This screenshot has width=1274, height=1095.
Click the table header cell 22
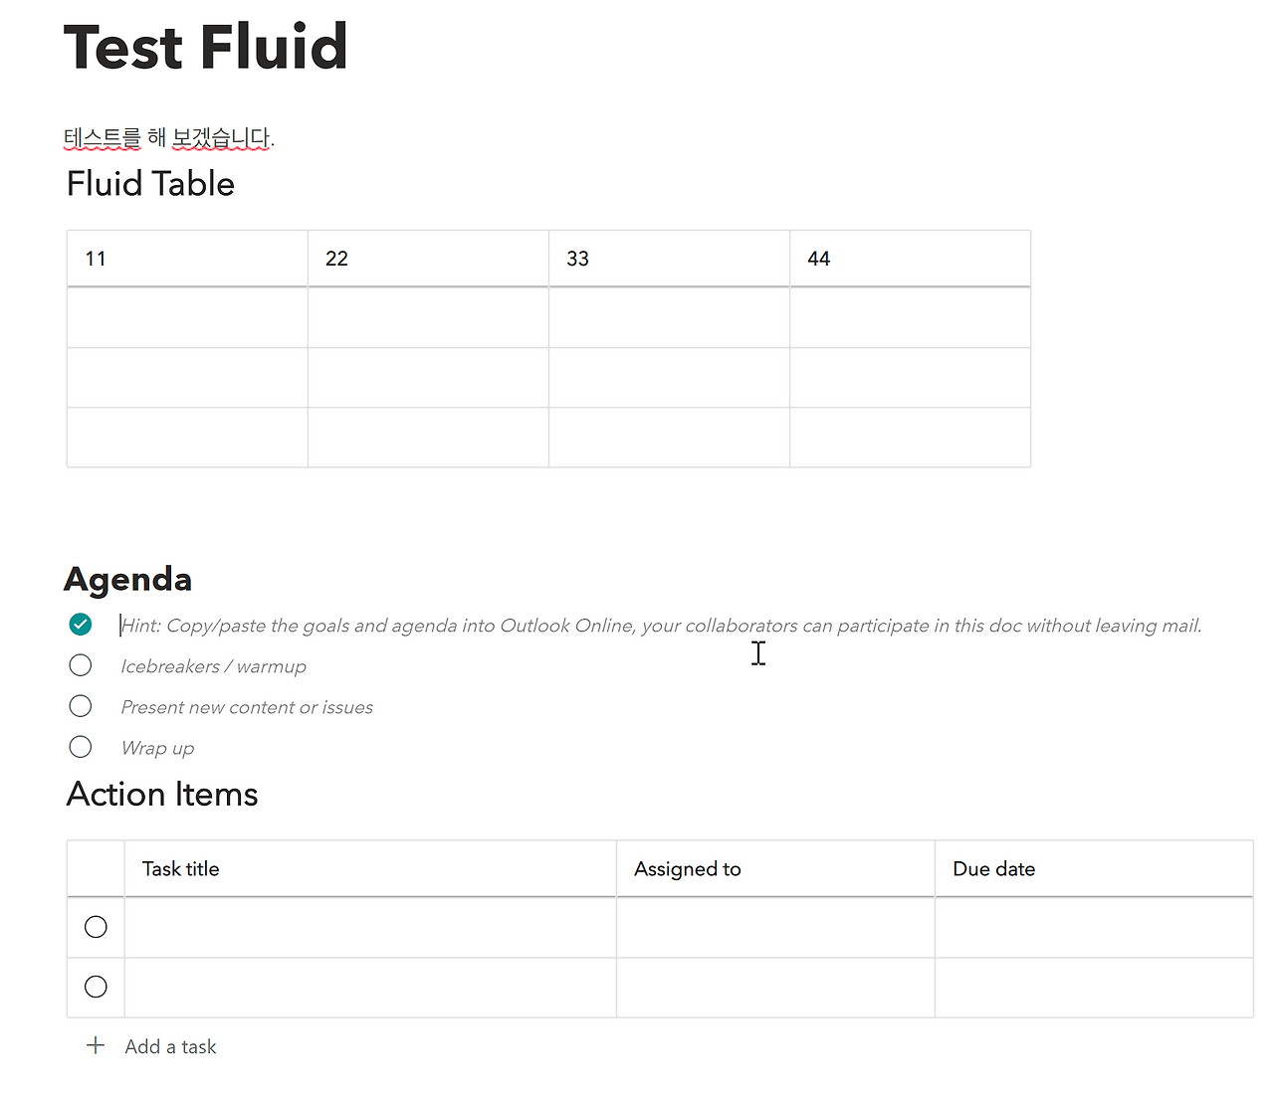[336, 259]
